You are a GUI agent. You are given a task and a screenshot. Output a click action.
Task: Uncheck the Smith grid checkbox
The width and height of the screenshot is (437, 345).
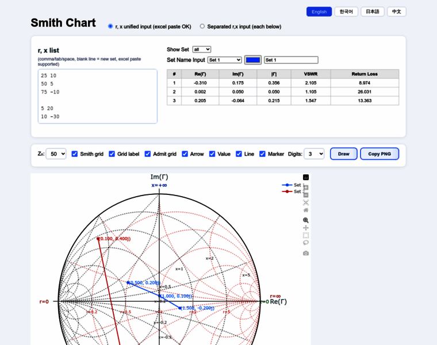click(74, 154)
